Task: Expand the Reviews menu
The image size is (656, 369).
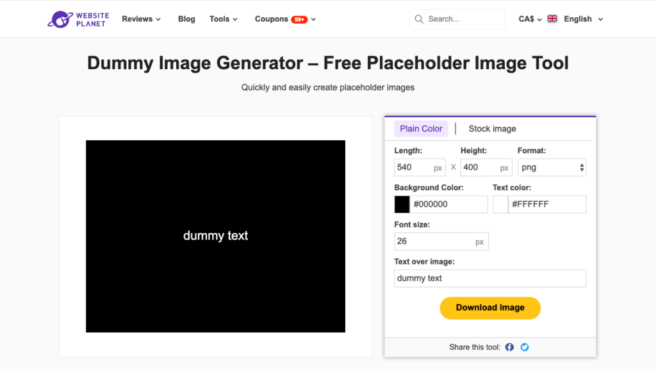Action: [141, 19]
